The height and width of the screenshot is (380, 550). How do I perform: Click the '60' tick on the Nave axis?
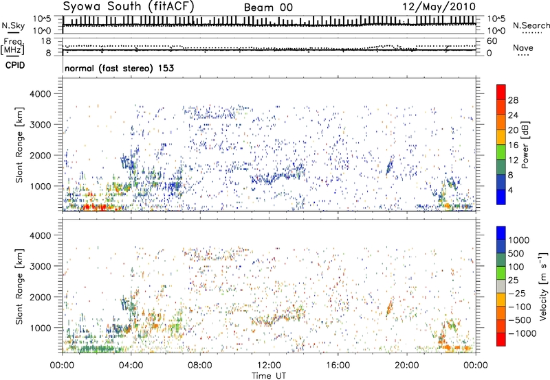pyautogui.click(x=492, y=41)
